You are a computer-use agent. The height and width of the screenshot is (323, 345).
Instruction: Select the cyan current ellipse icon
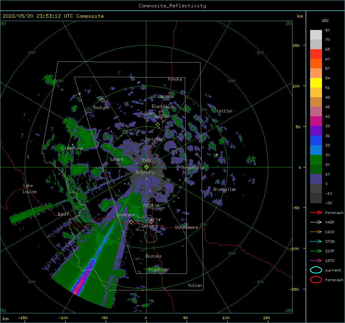[x=316, y=270]
